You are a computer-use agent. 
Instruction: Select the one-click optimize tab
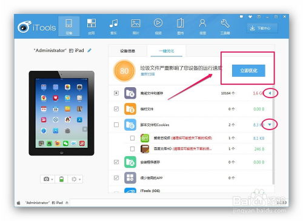click(x=167, y=51)
